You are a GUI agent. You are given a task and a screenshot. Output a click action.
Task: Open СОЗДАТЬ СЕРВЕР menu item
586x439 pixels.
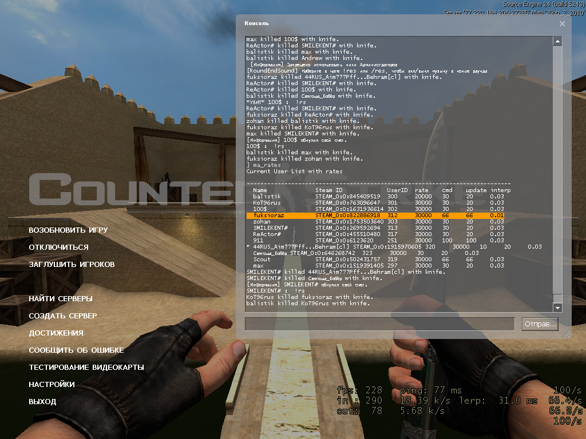click(x=63, y=316)
